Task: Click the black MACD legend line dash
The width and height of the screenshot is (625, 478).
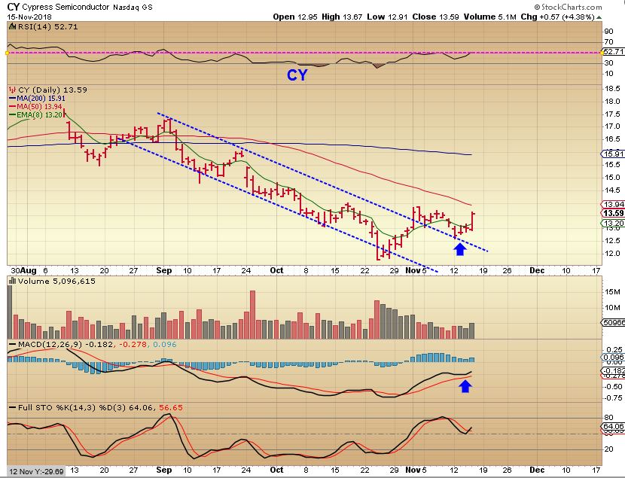Action: 12,345
